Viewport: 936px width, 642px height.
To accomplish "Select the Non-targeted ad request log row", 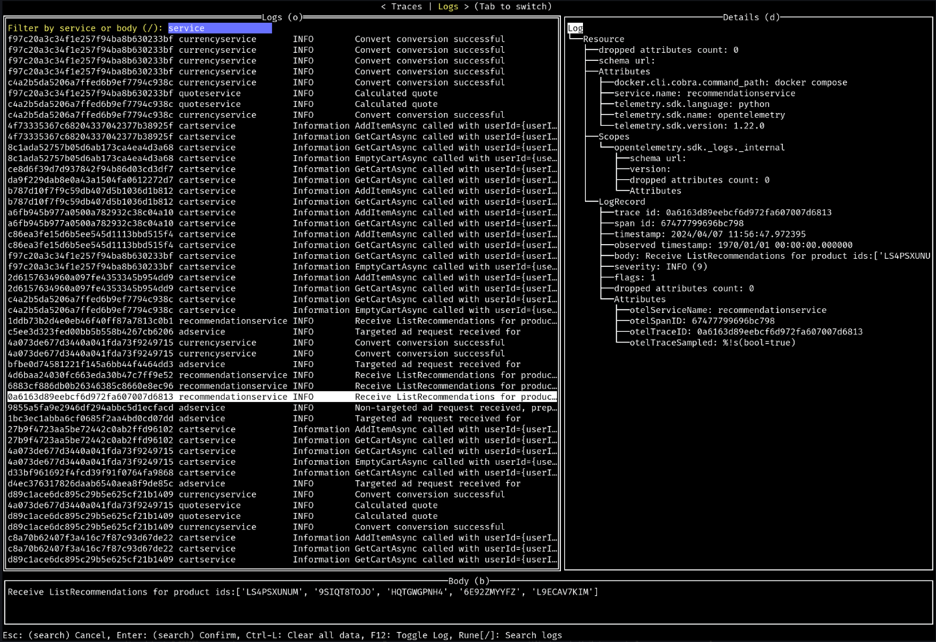I will click(x=281, y=408).
